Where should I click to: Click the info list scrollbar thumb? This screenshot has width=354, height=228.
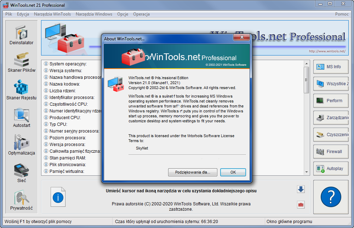click(306, 80)
